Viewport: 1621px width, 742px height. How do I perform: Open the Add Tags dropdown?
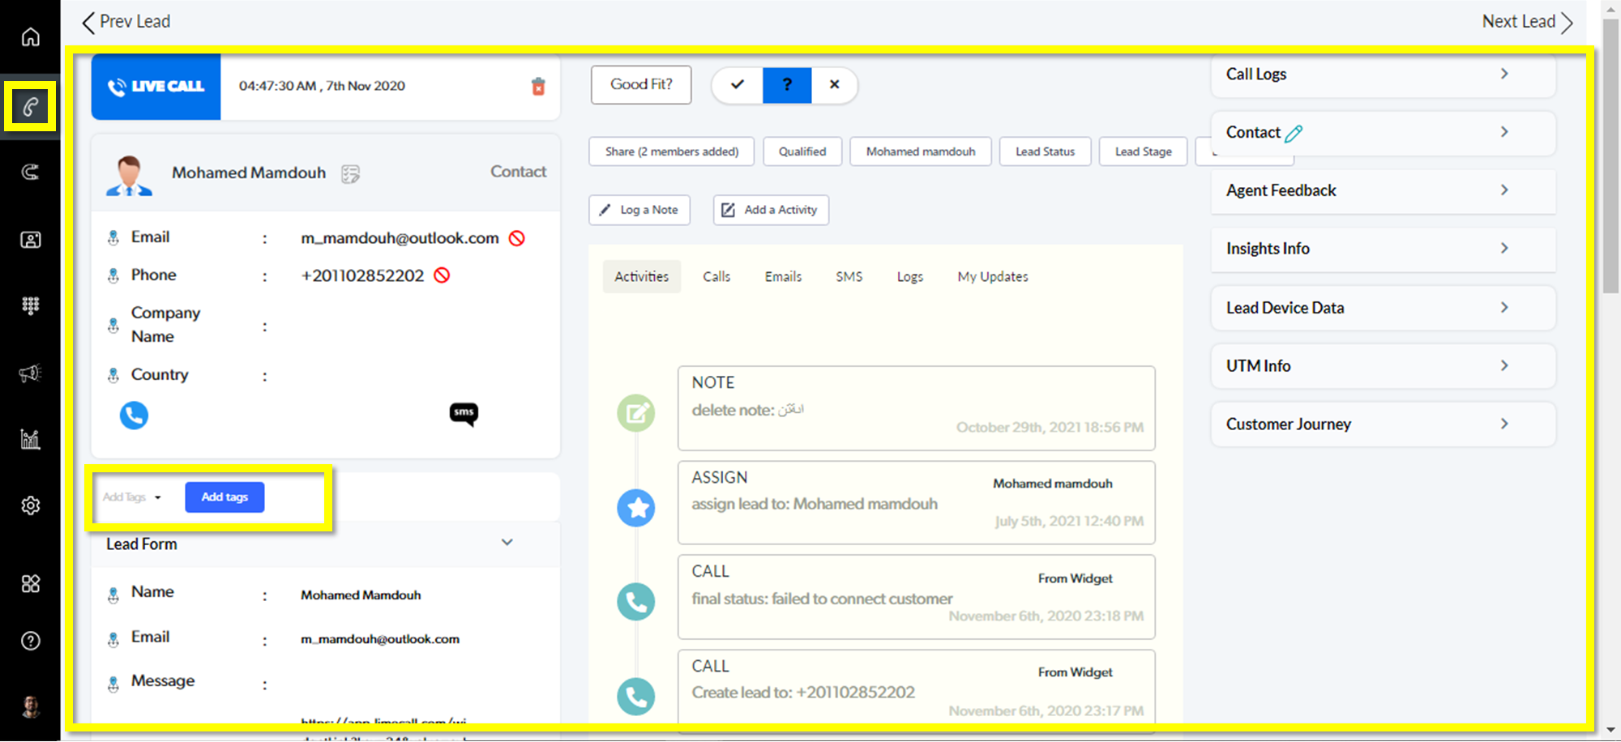tap(132, 497)
